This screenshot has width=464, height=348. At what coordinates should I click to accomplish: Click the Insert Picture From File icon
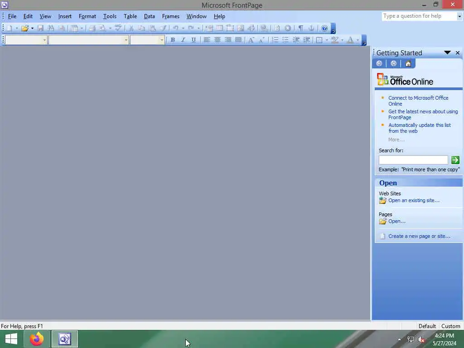241,28
